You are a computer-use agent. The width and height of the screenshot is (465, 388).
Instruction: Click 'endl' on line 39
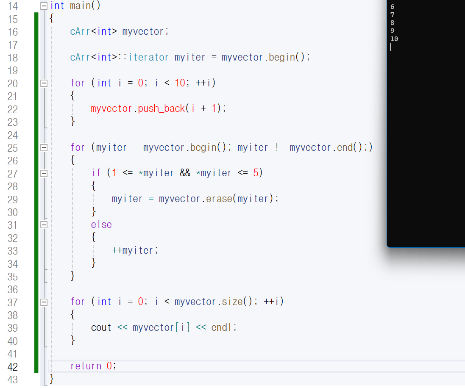click(221, 327)
